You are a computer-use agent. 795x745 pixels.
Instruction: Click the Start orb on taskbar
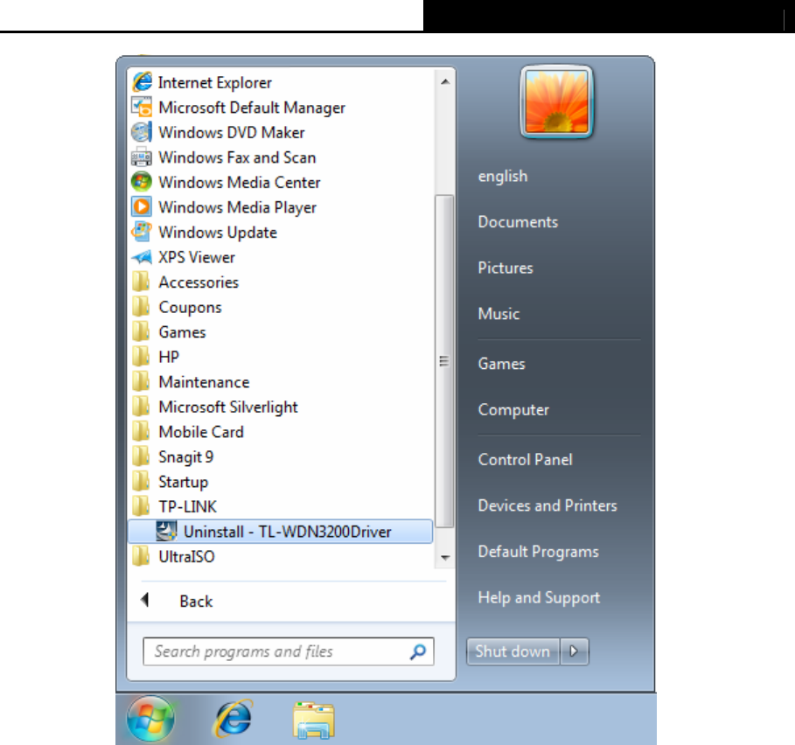[x=150, y=720]
